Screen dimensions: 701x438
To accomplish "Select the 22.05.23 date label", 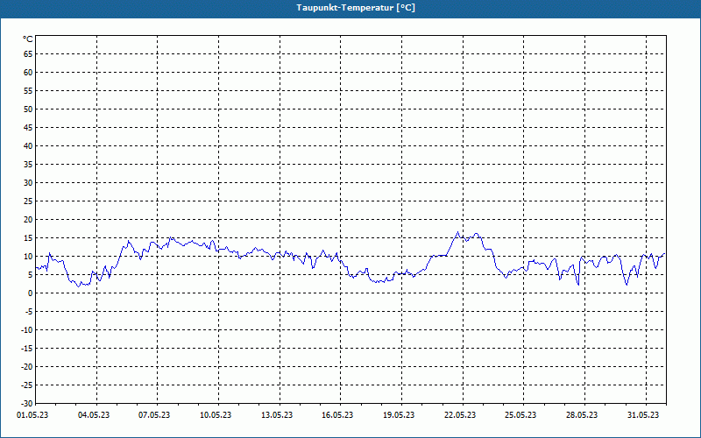I will 460,415.
